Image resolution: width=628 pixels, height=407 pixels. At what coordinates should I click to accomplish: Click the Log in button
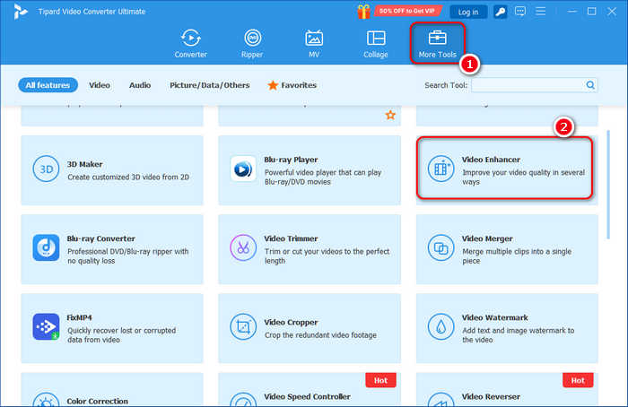pyautogui.click(x=468, y=12)
